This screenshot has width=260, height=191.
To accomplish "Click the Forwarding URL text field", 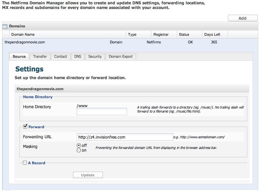I will pyautogui.click(x=125, y=137).
